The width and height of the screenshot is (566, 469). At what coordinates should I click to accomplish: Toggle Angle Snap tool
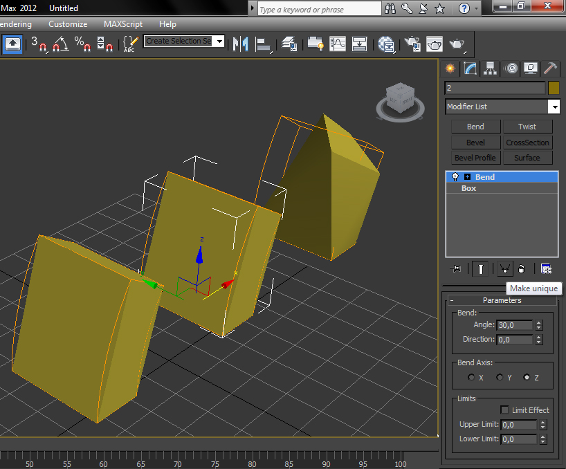tap(61, 44)
